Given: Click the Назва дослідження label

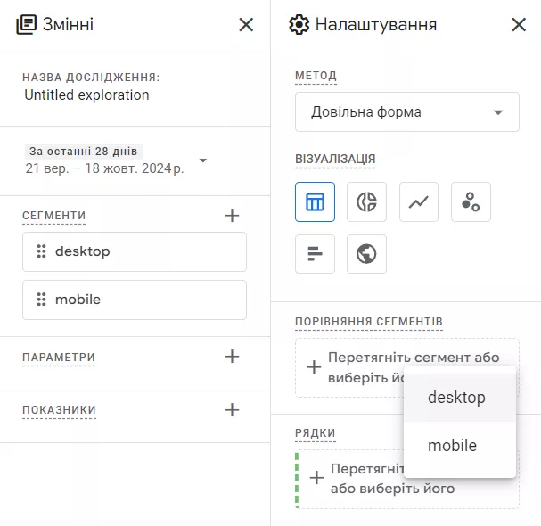Looking at the screenshot, I should (x=91, y=78).
